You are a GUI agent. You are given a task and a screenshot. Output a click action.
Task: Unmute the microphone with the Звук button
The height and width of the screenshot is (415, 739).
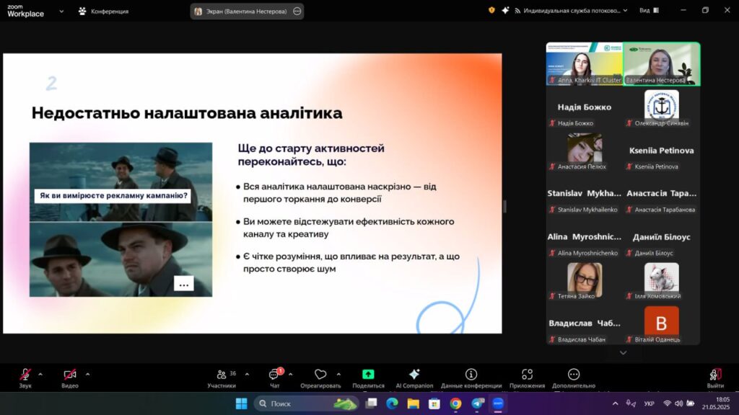(25, 378)
